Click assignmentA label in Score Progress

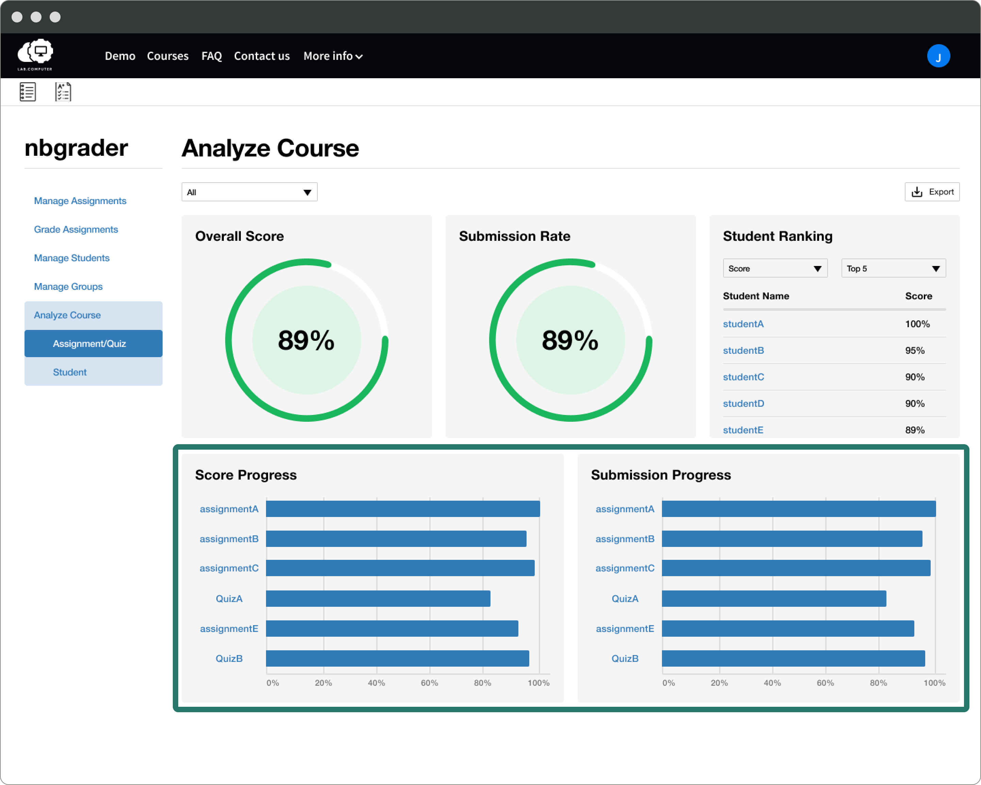229,509
